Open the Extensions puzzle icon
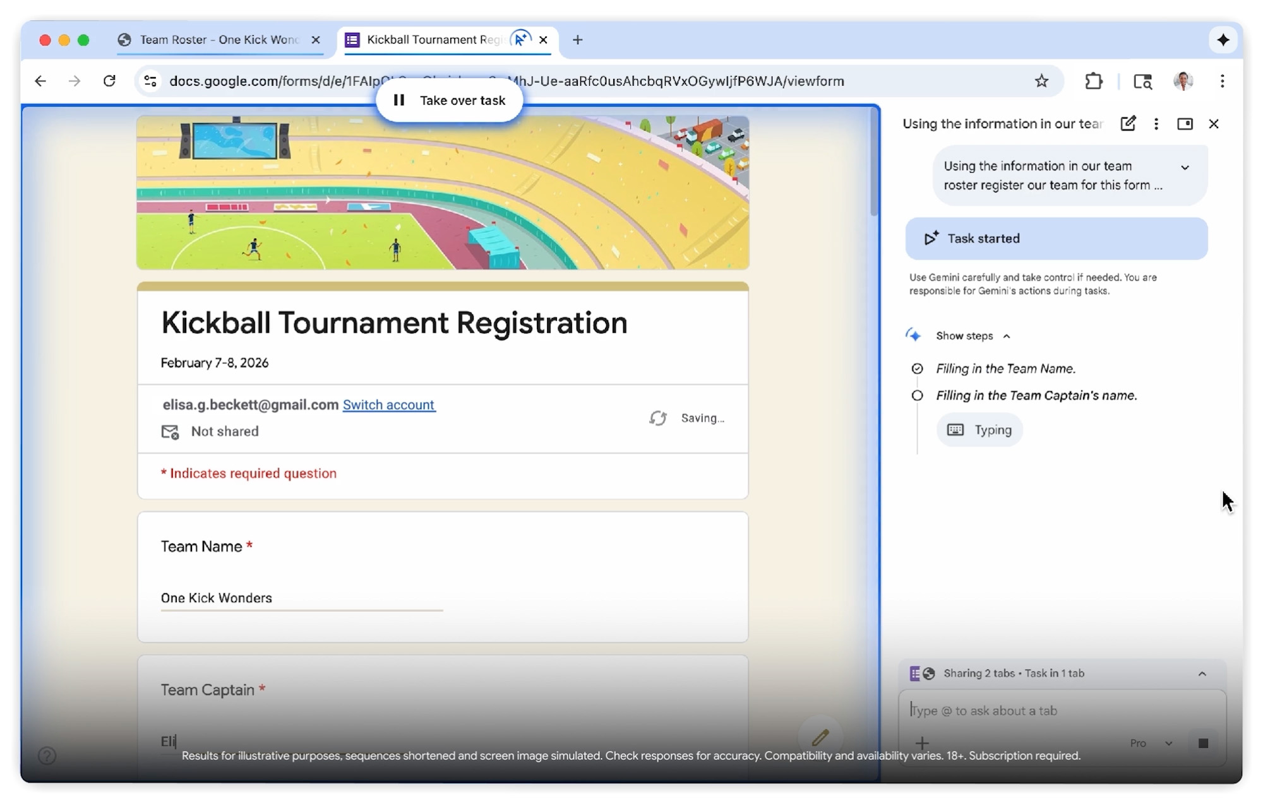The width and height of the screenshot is (1263, 804). tap(1093, 81)
